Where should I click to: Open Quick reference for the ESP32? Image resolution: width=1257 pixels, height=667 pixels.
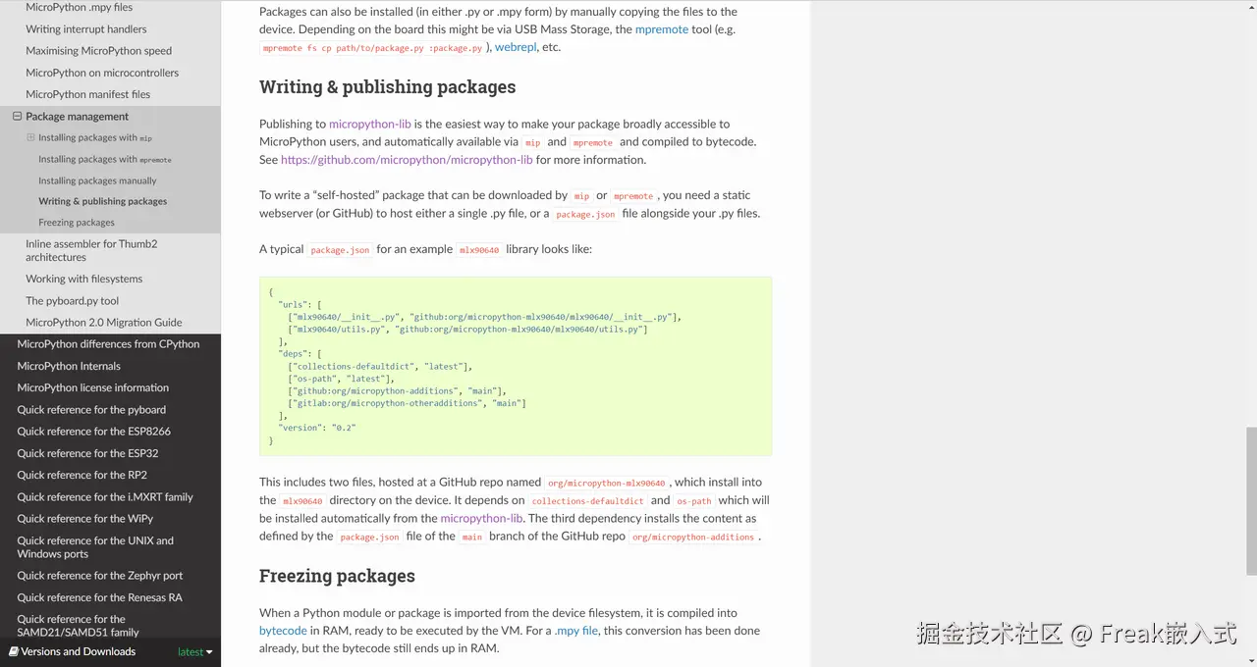[x=87, y=453]
